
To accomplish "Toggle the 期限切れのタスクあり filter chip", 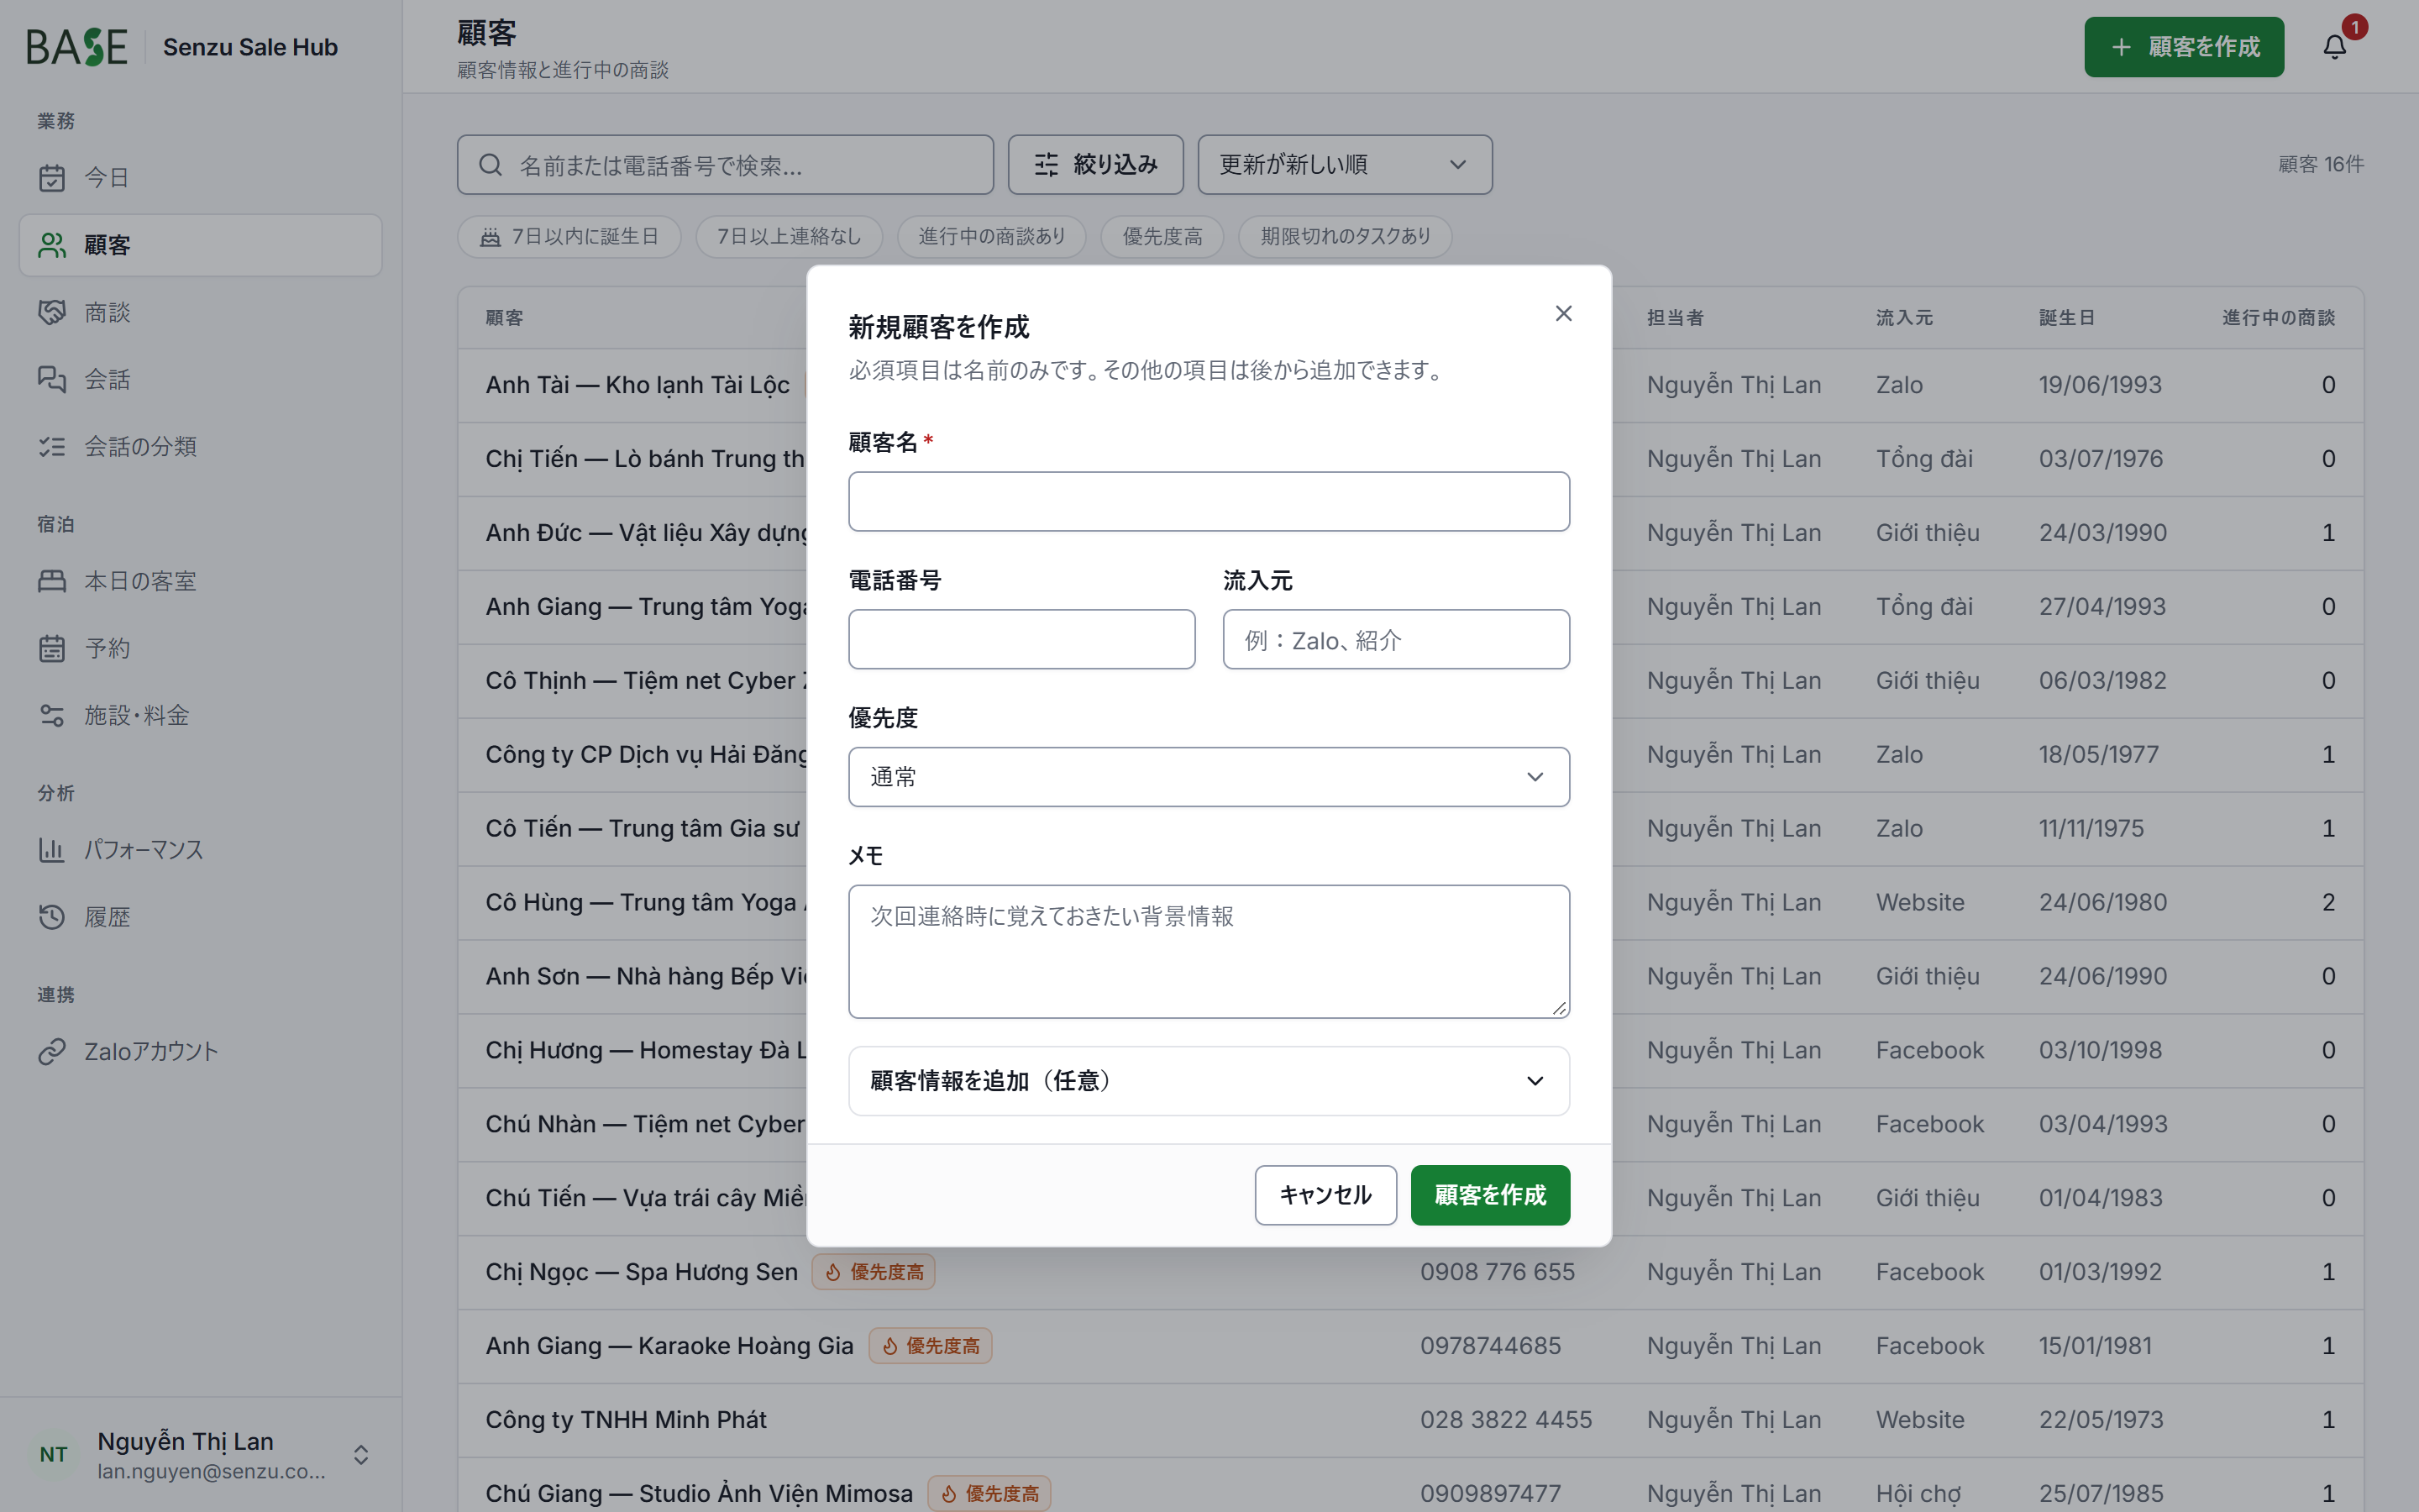I will point(1345,237).
